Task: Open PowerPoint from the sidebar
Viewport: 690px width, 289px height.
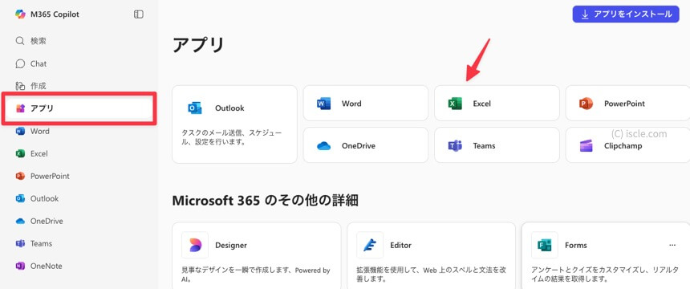Action: click(x=79, y=176)
